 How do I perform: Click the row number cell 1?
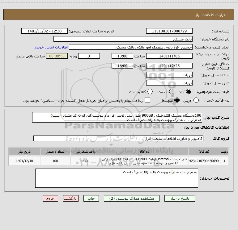[x=224, y=161]
